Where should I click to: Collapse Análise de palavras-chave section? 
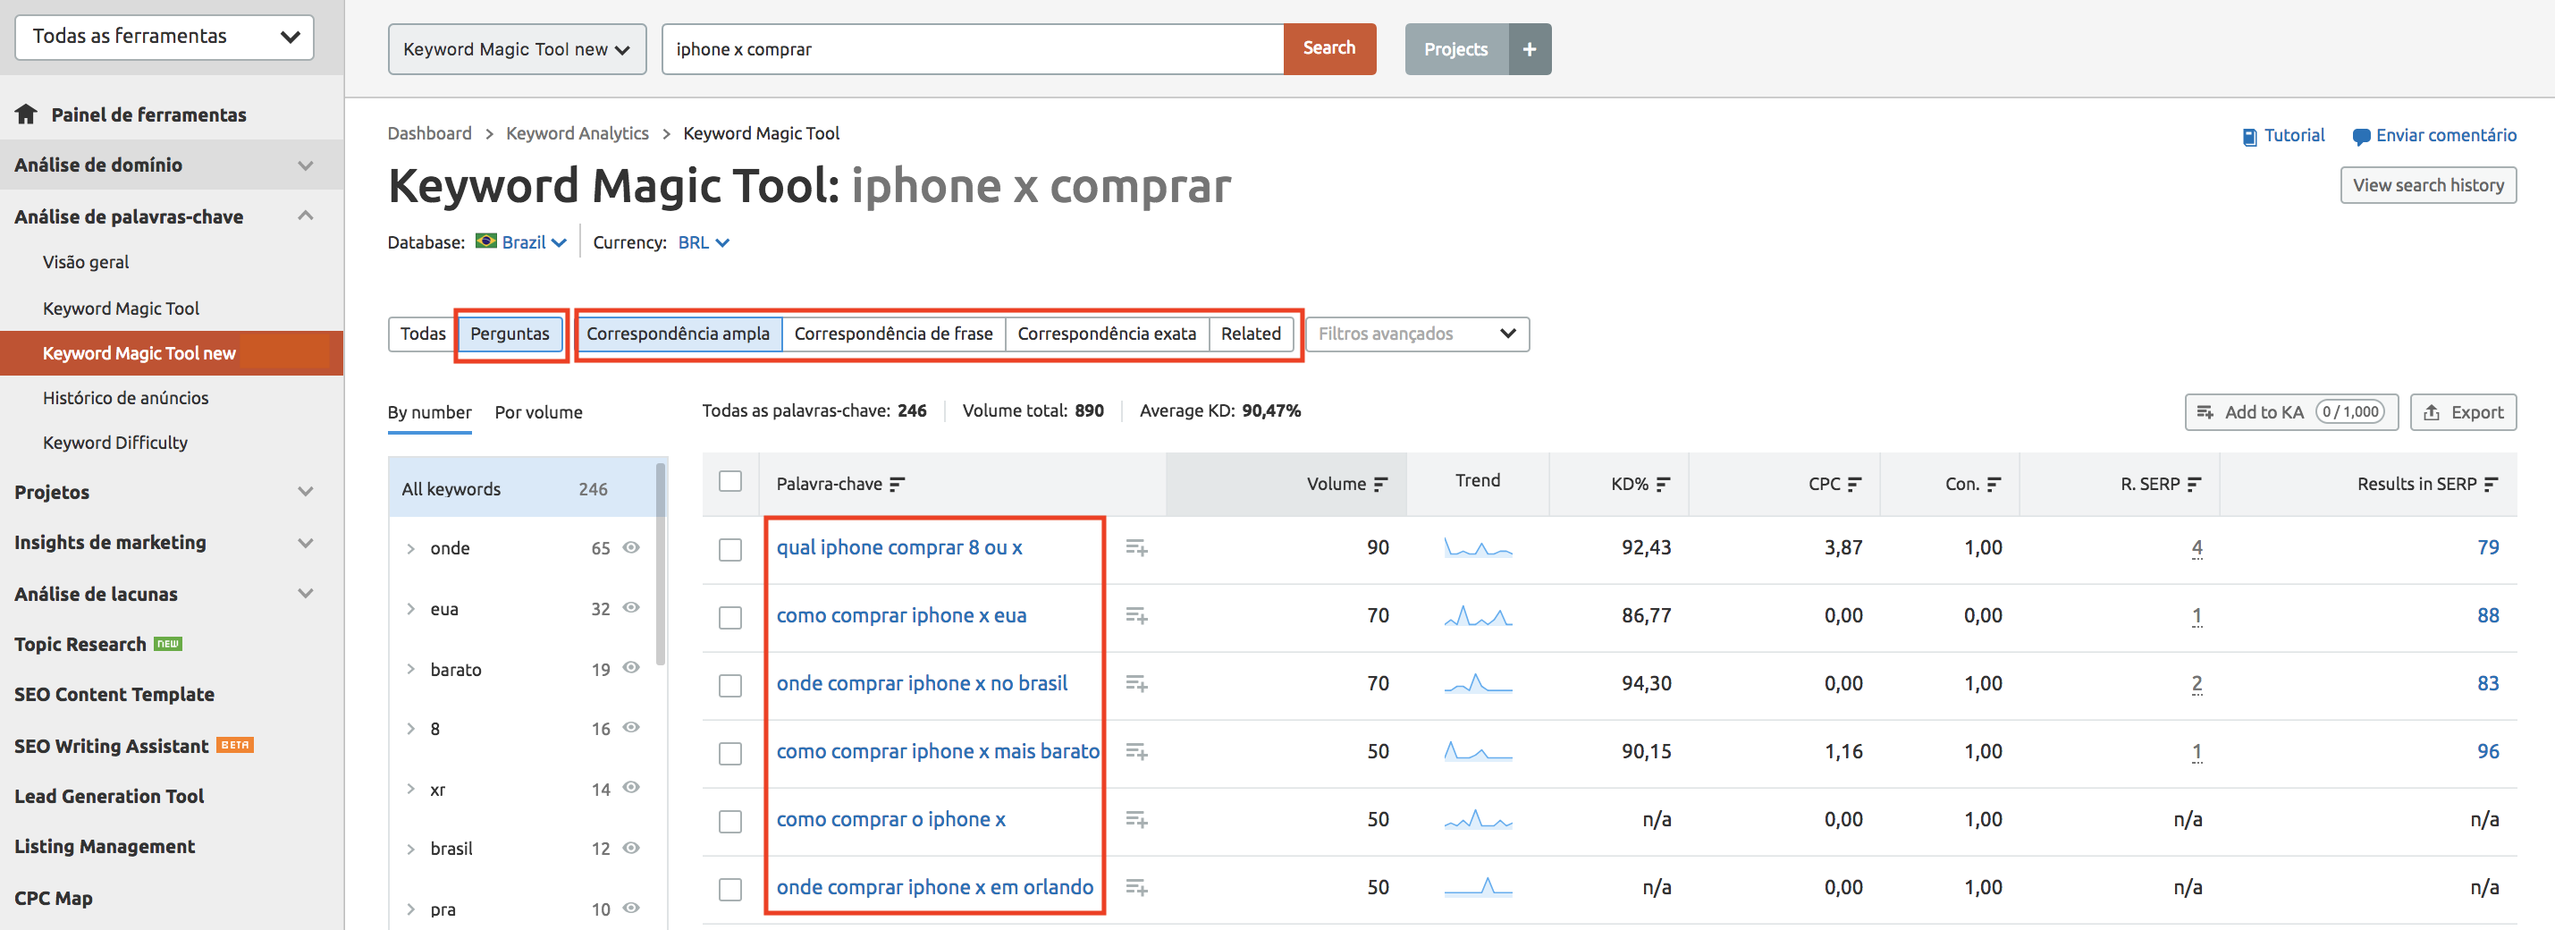pos(306,216)
